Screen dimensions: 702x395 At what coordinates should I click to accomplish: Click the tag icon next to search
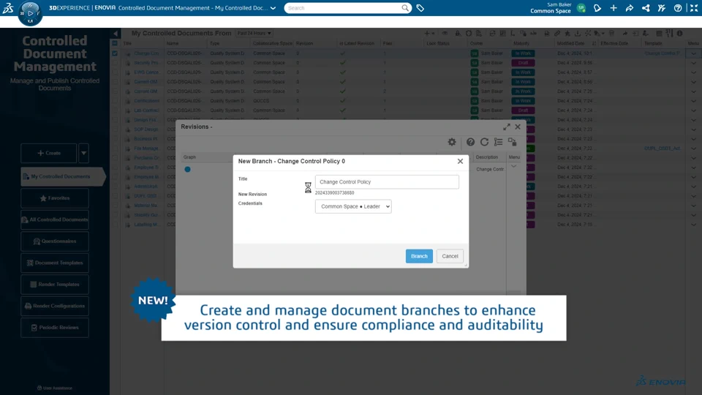coord(420,8)
